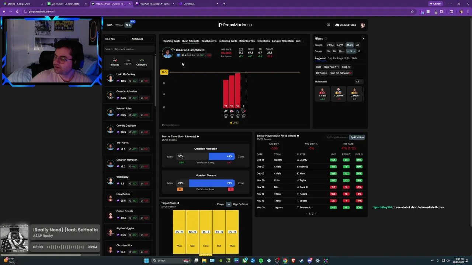This screenshot has height=265, width=472.
Task: Toggle the Rush Att Allowed chip
Action: (340, 73)
